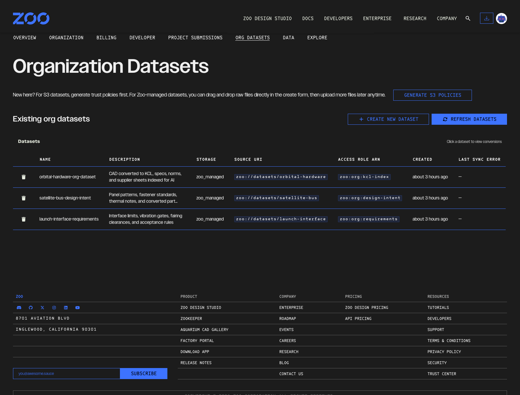The image size is (520, 395).
Task: Open the GitHub footer icon
Action: point(31,308)
